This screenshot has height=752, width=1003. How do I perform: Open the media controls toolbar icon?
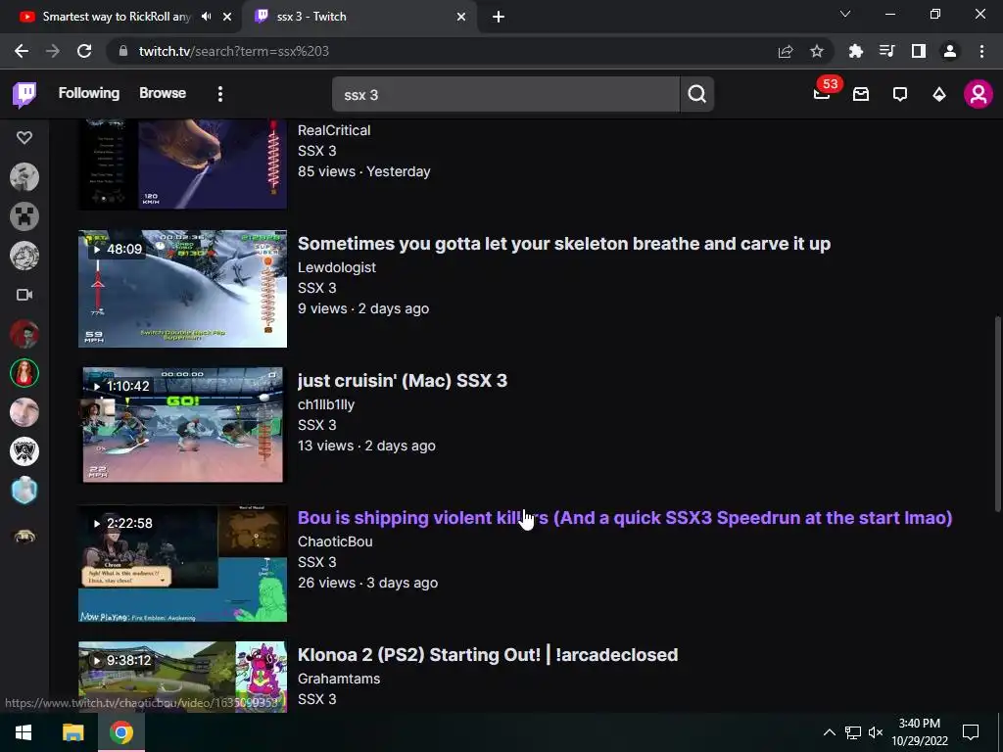point(887,51)
